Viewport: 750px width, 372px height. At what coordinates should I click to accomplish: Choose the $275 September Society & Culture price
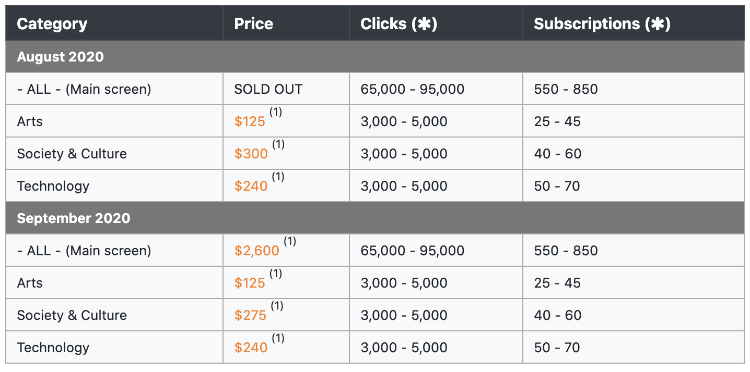point(251,316)
